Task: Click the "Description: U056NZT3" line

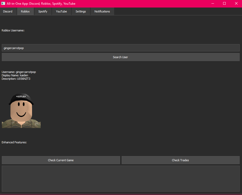Action: (16, 79)
